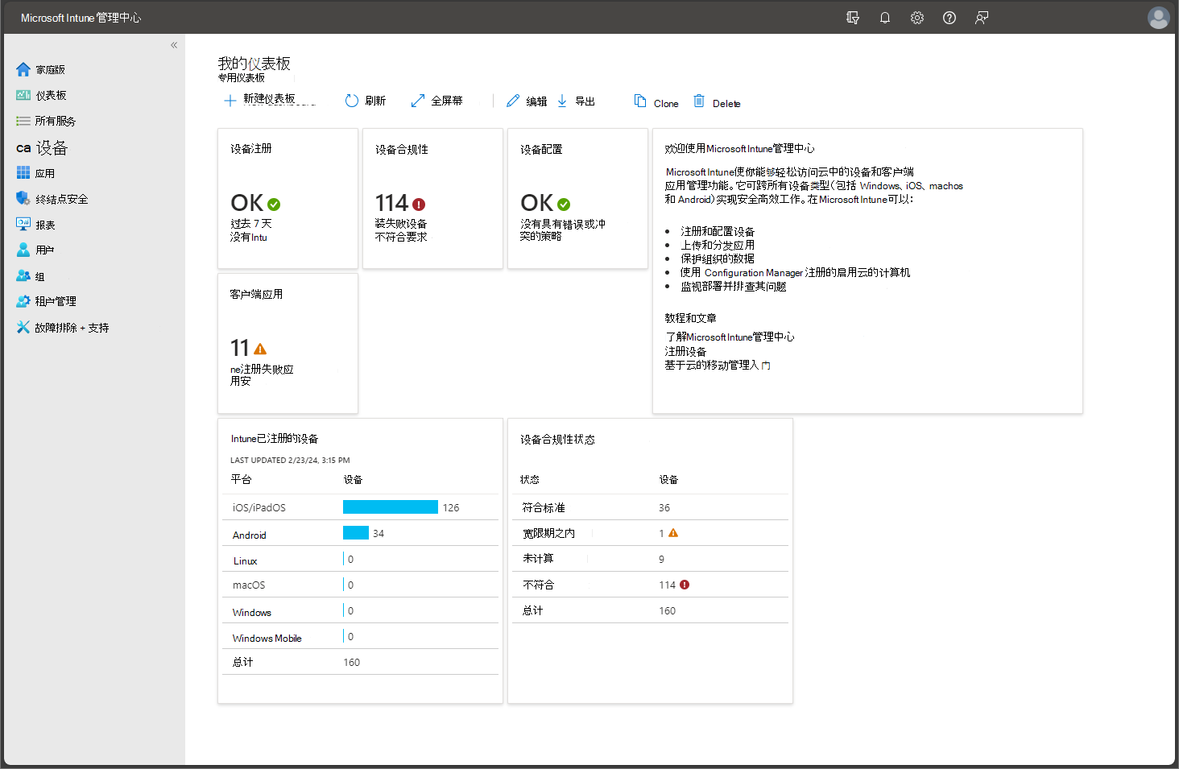The image size is (1179, 769).
Task: Open the Cloud Shell/directory icon in header
Action: point(853,18)
